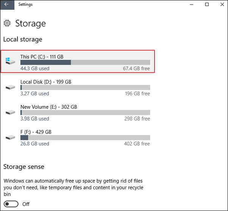This screenshot has width=228, height=211.
Task: Maximize the Settings window
Action: [207, 5]
